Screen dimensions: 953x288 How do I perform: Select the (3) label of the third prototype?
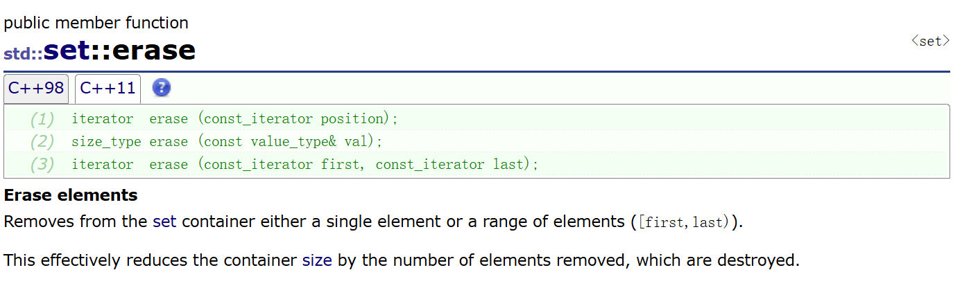click(42, 165)
